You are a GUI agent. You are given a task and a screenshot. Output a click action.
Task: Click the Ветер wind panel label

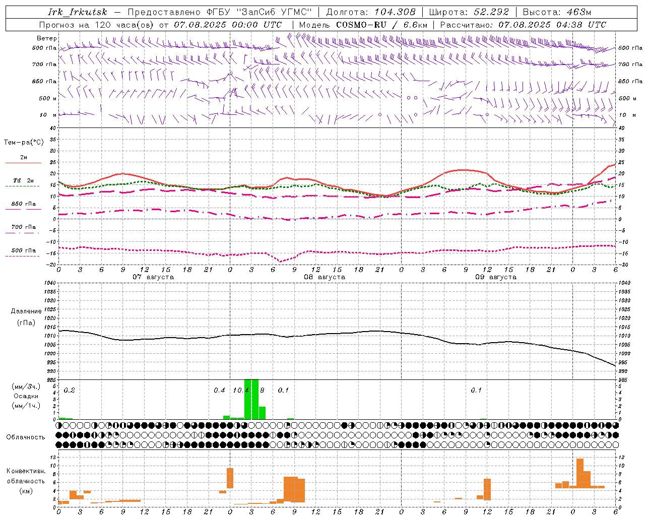tap(46, 38)
